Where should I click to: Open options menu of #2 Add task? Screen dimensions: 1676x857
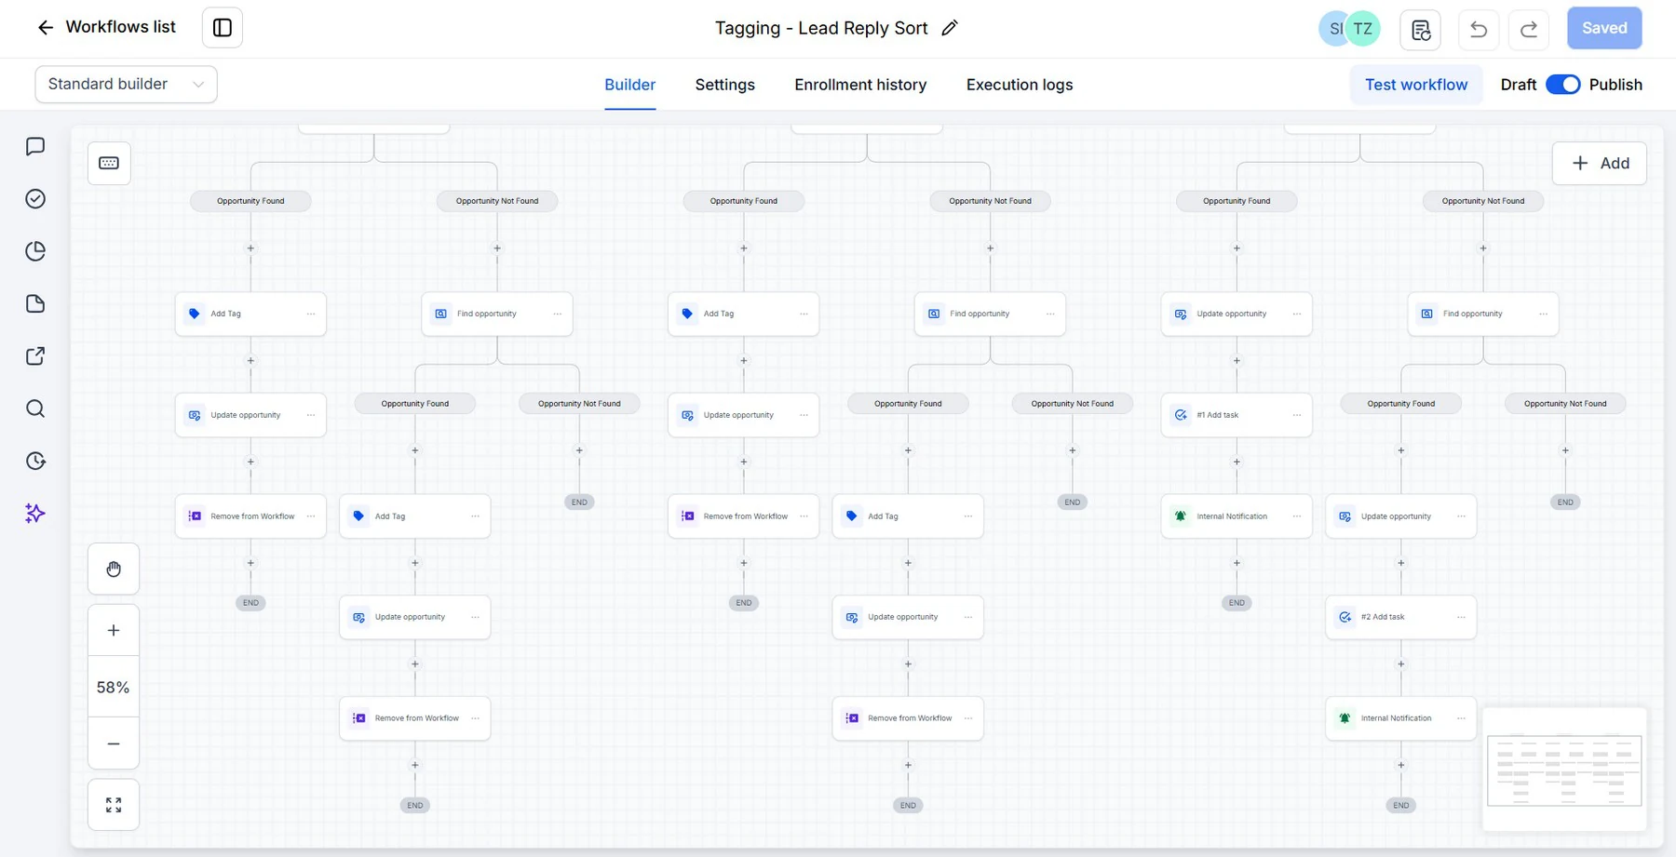tap(1461, 617)
